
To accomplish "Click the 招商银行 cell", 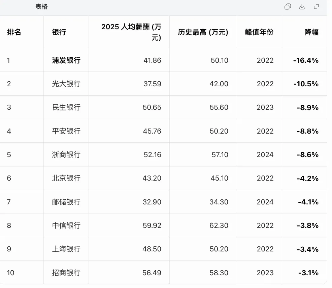I will 66,273.
